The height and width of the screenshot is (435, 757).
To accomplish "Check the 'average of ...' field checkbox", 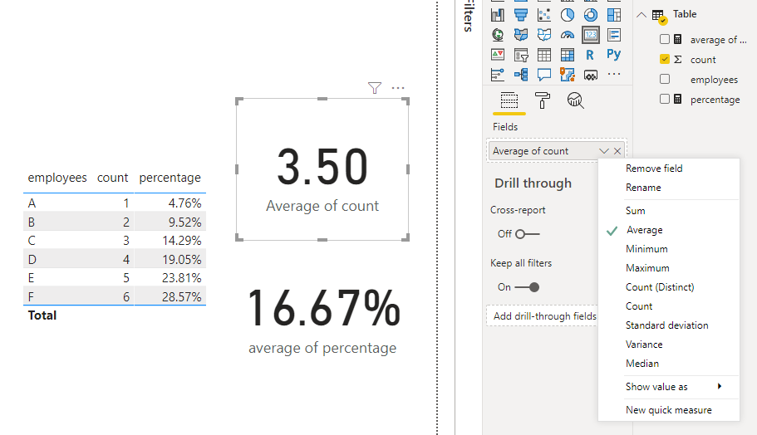I will tap(665, 39).
